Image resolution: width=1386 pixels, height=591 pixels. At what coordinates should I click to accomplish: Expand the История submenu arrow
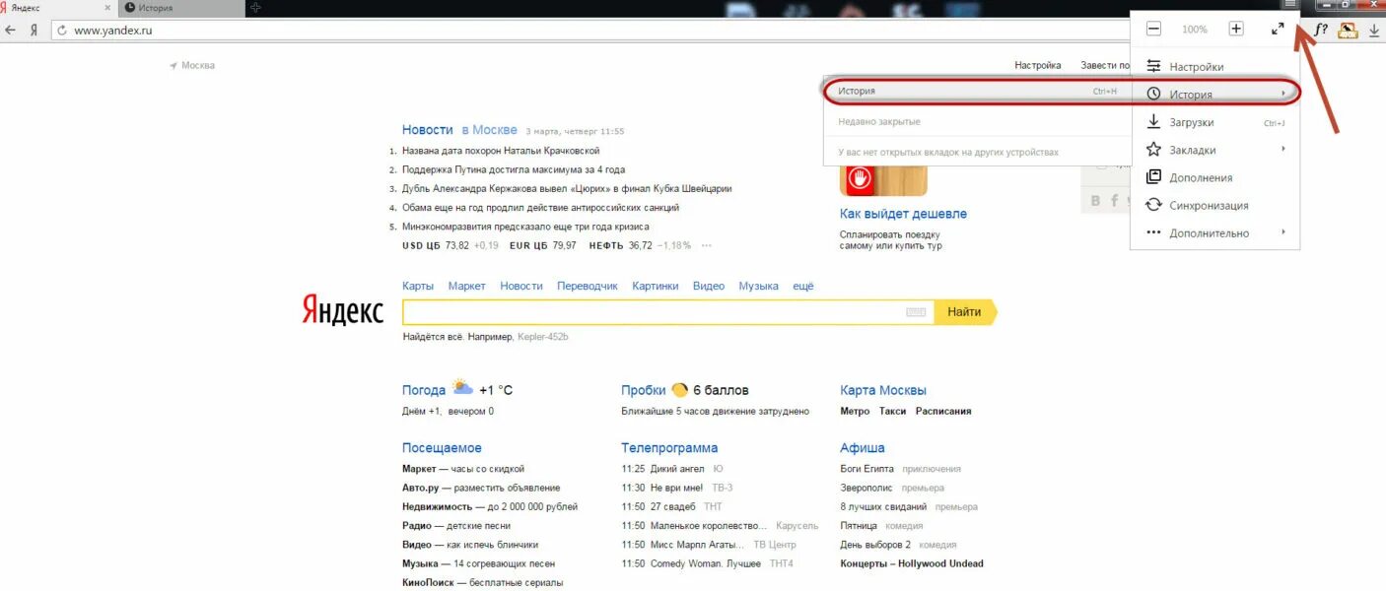pos(1282,94)
